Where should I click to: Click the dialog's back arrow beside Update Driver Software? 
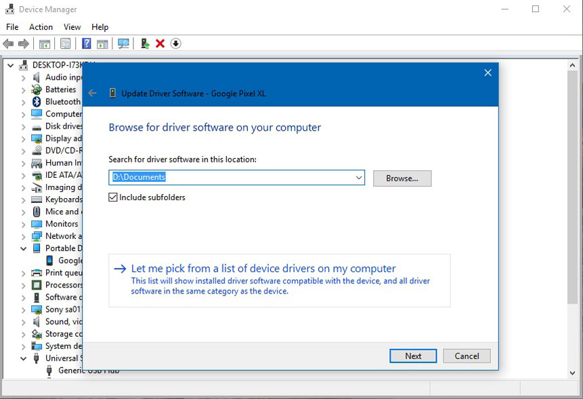pyautogui.click(x=92, y=93)
